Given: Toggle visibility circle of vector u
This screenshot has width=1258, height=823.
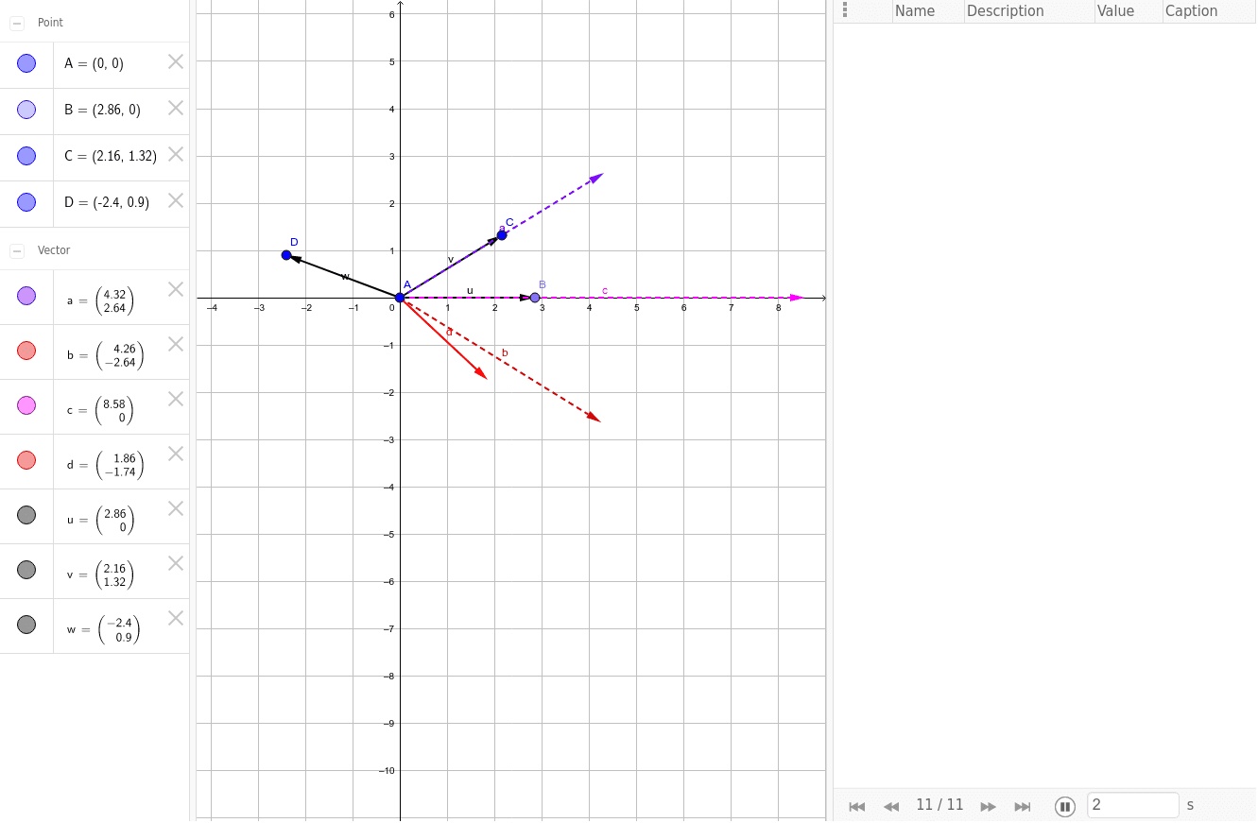Looking at the screenshot, I should [x=26, y=515].
